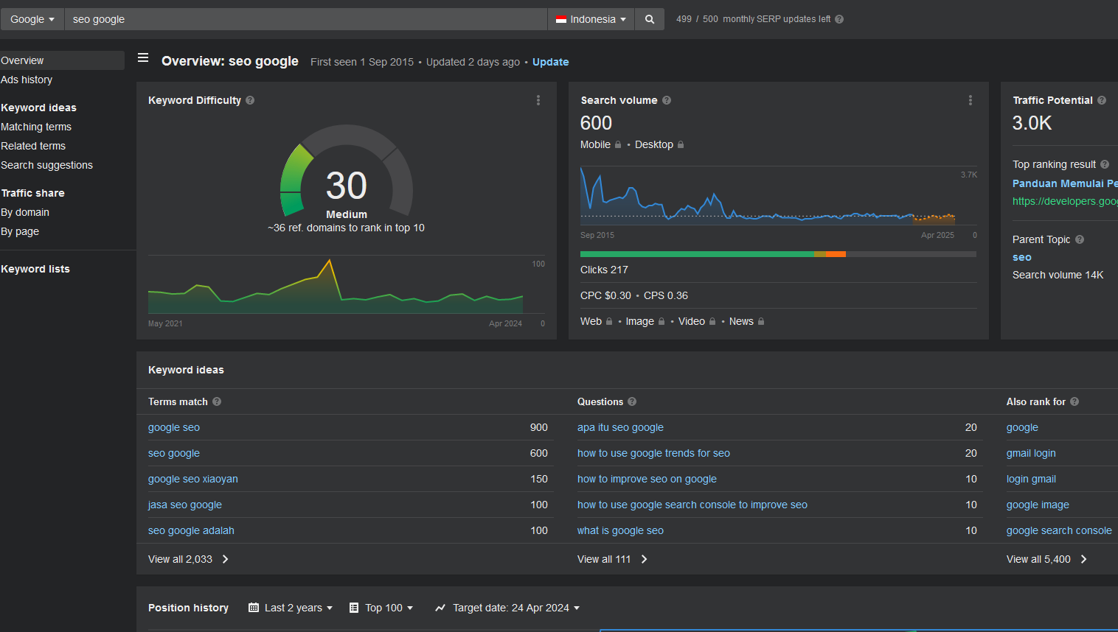Screen dimensions: 1118x632
Task: Click lock icon next to Web
Action: [x=609, y=321]
